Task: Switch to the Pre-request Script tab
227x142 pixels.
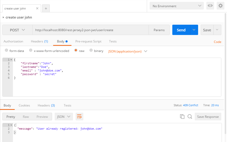Action: click(x=88, y=41)
